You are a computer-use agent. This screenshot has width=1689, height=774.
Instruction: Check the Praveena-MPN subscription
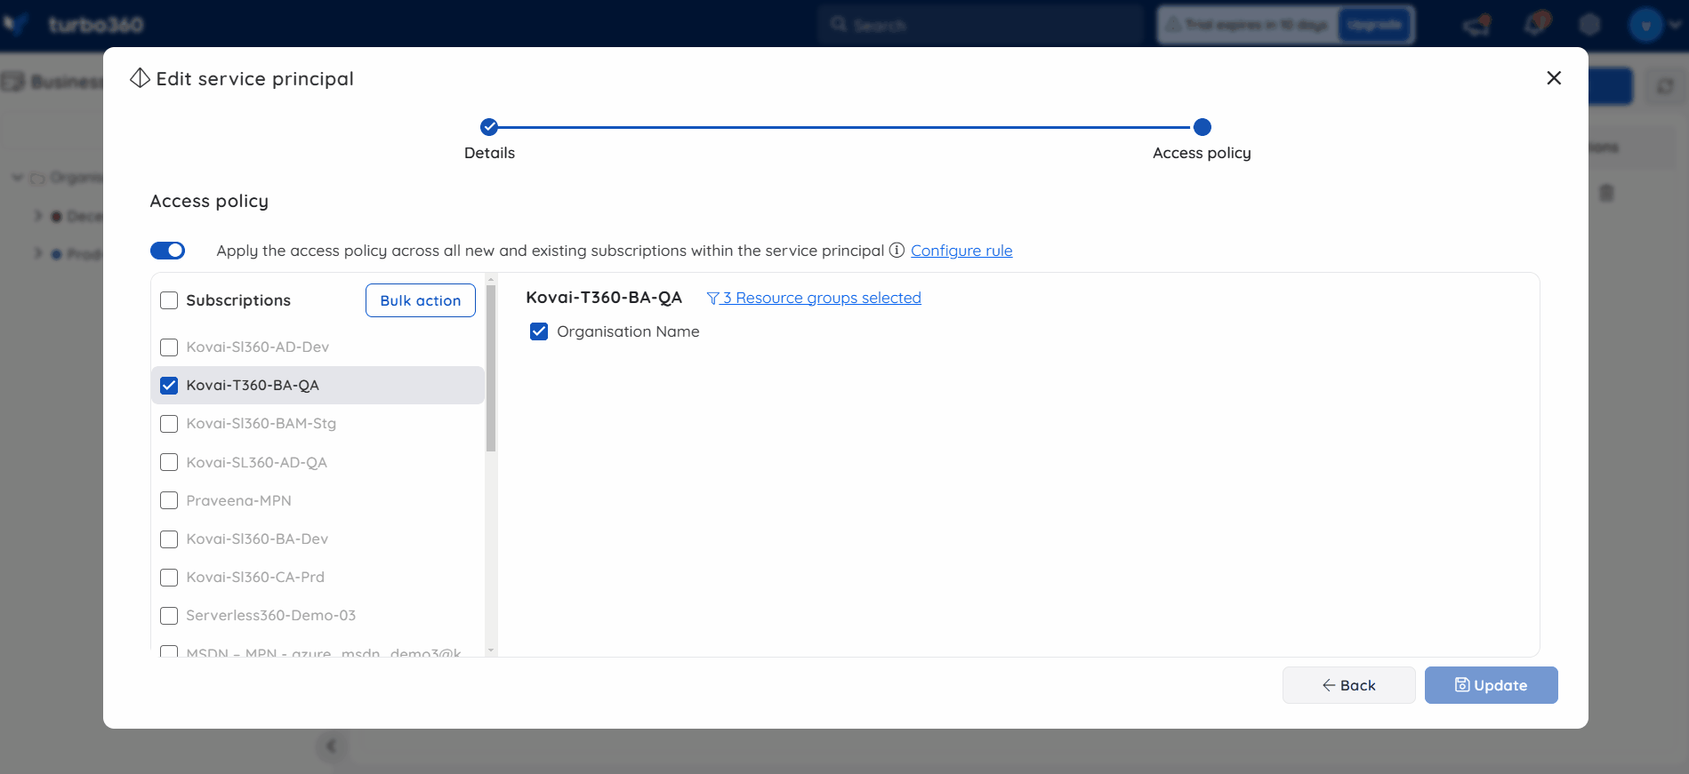(169, 500)
